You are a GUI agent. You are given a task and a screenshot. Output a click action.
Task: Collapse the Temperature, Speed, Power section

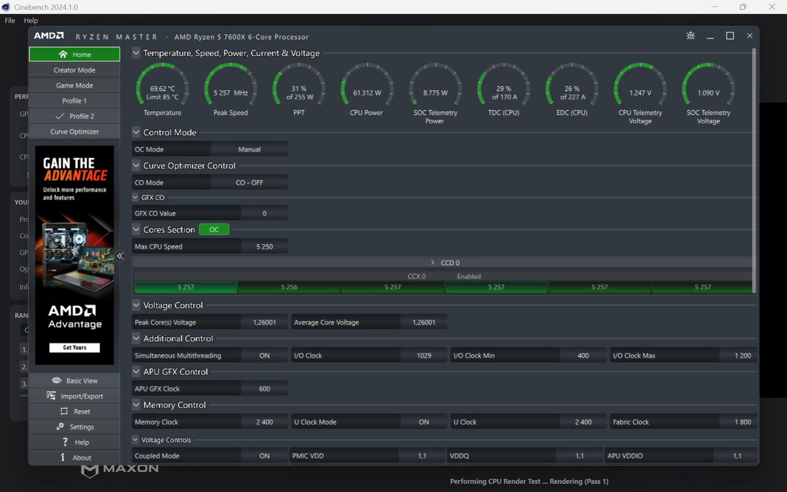[x=136, y=53]
